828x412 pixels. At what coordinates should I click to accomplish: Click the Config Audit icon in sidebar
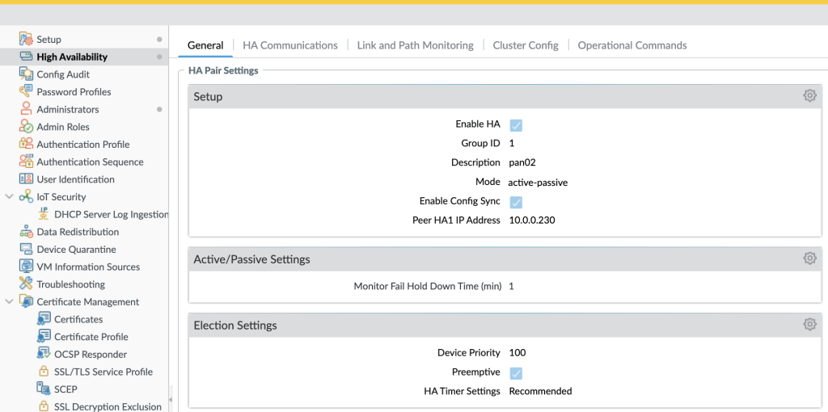[x=26, y=74]
